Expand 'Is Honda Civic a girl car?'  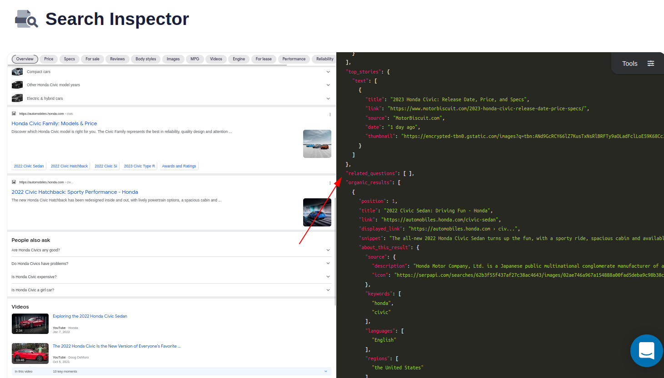(328, 290)
